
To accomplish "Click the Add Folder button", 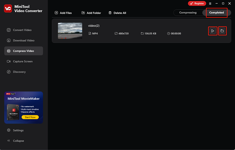I will point(91,13).
